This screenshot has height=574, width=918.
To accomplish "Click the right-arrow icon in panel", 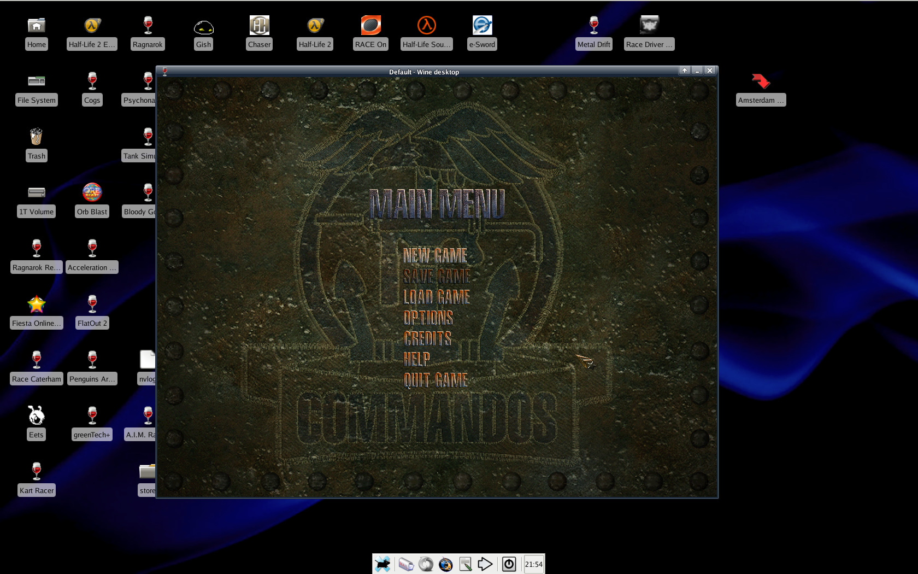I will 485,564.
